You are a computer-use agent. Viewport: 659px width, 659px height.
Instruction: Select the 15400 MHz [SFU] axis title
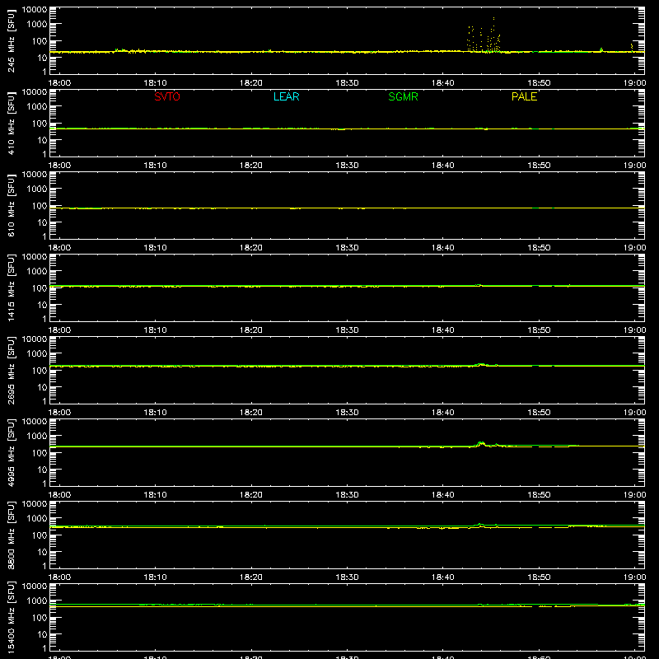[x=12, y=617]
